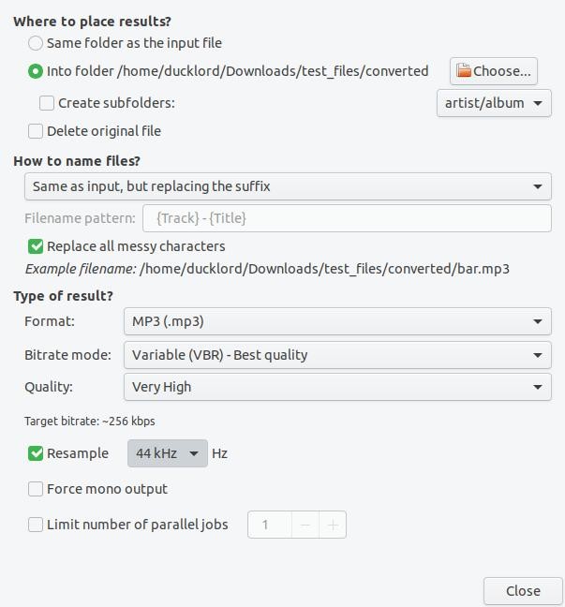Click the 'Quality:' label
The image size is (565, 607).
click(x=49, y=387)
